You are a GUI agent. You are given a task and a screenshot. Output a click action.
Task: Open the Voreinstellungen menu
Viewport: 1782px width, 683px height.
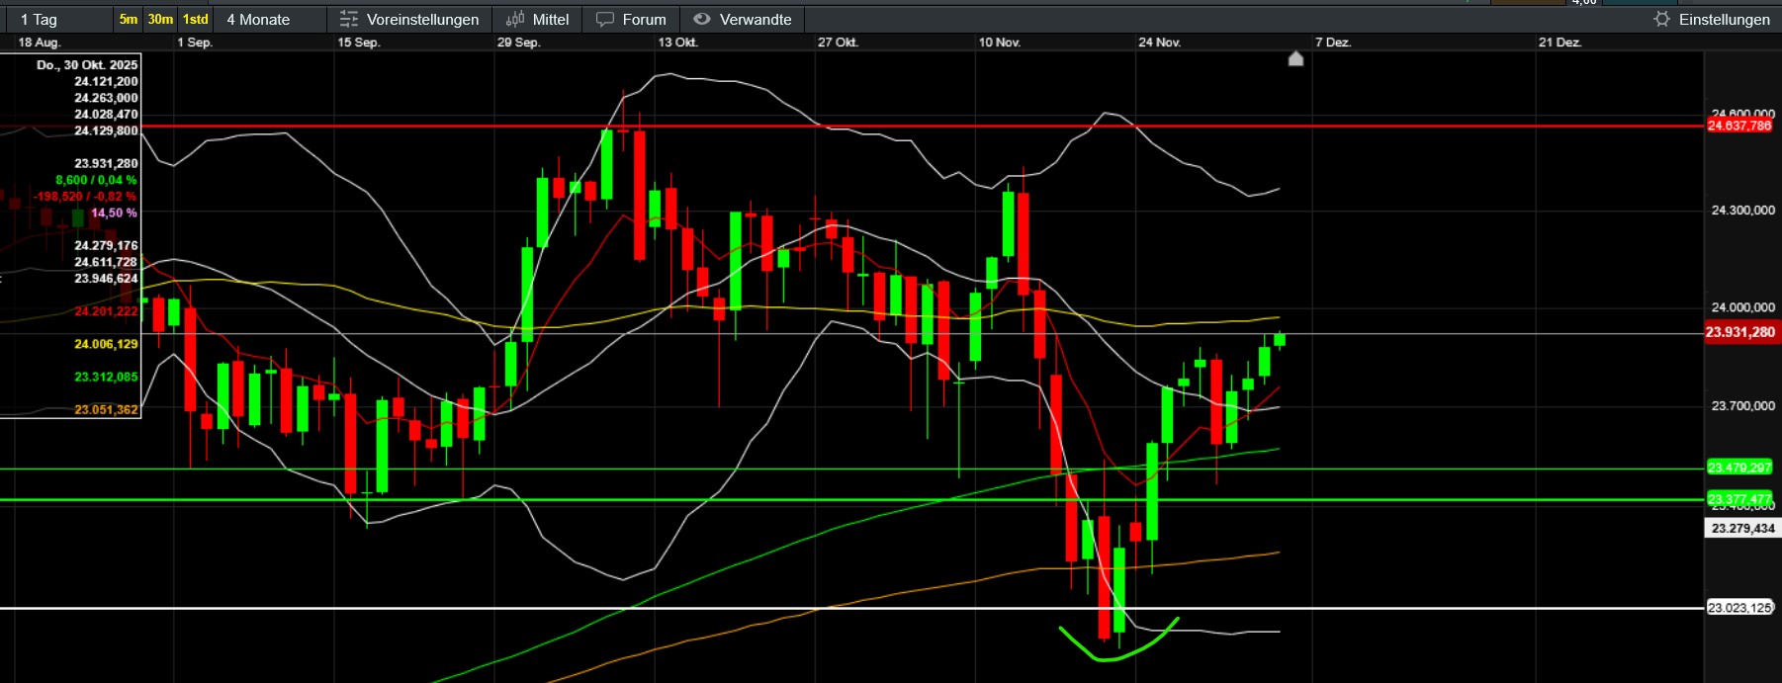(409, 19)
